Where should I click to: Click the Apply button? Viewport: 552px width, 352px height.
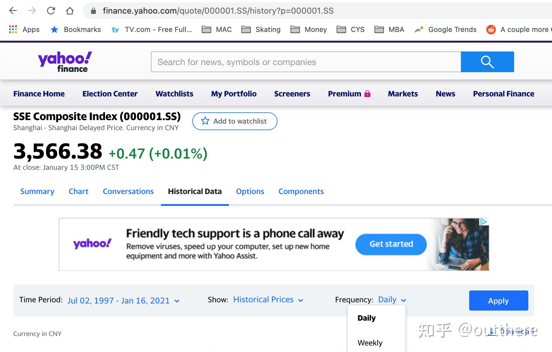click(498, 301)
